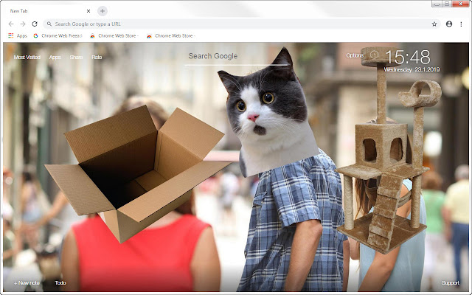Open the Apps menu on the page

coord(55,58)
